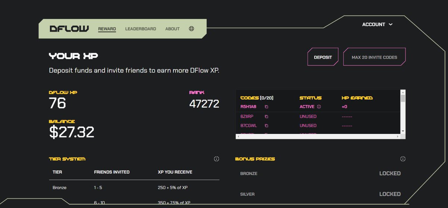The width and height of the screenshot is (448, 208).
Task: Click the XP EARNED column header
Action: click(357, 98)
